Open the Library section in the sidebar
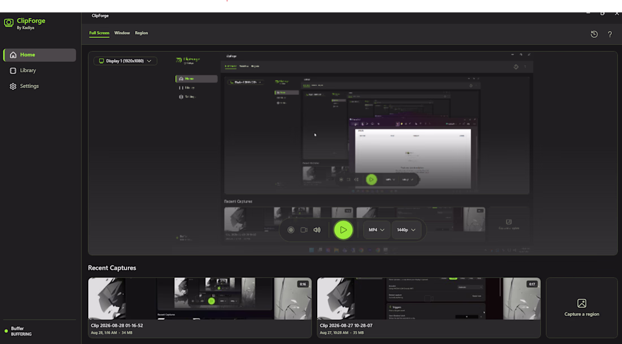Viewport: 622px width, 344px height. tap(40, 71)
